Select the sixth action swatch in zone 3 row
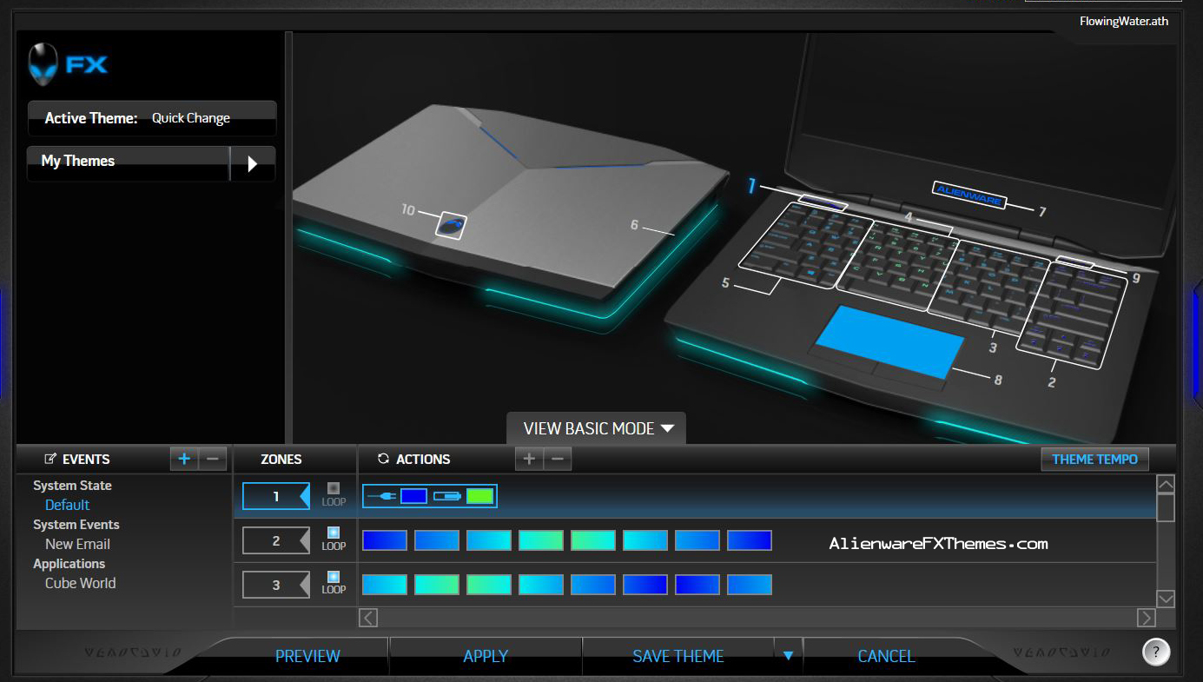The width and height of the screenshot is (1203, 682). pyautogui.click(x=645, y=585)
